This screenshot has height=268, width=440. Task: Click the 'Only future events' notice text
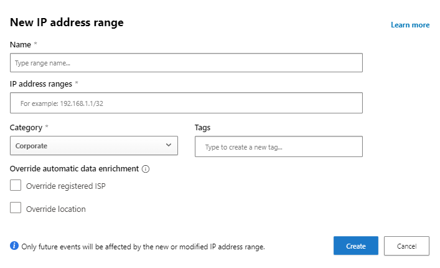[143, 247]
